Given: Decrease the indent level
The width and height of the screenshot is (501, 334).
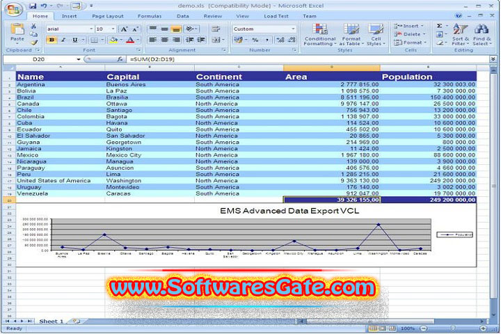Looking at the screenshot, I should 189,40.
